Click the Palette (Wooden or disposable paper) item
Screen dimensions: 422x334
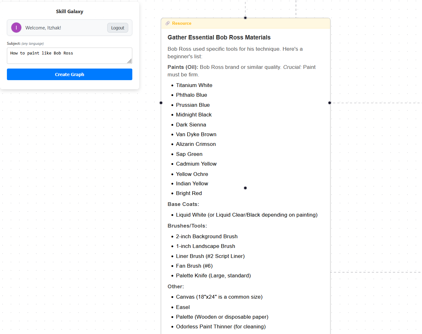point(222,317)
